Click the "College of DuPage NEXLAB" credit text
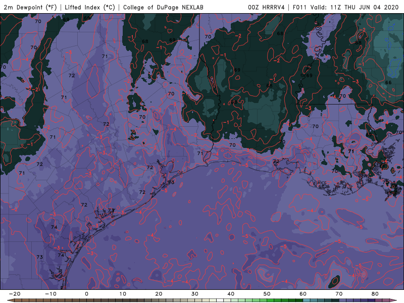Viewport: 404px width, 303px height. 163,7
